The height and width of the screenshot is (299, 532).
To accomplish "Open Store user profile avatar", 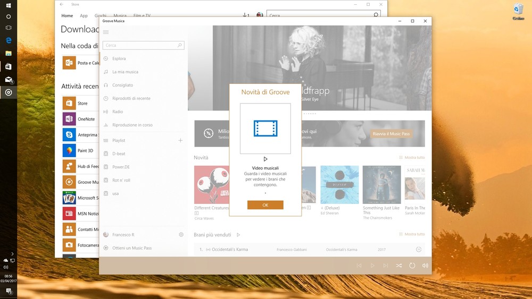I will click(x=260, y=15).
